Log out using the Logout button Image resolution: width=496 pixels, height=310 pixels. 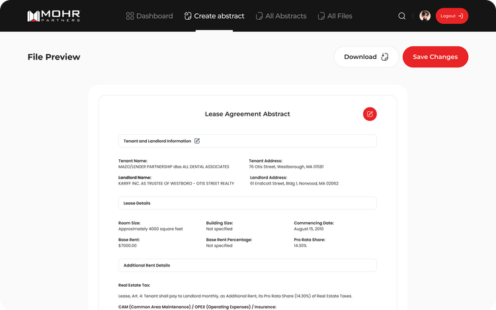coord(452,16)
